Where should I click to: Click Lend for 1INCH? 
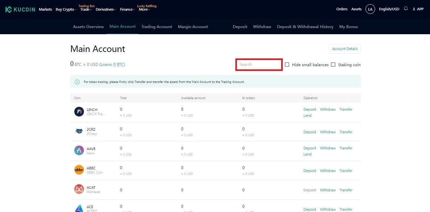point(307,116)
